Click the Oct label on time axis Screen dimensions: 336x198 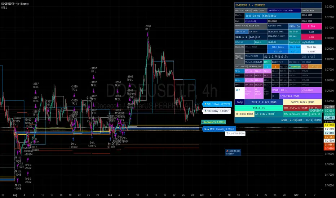click(x=202, y=195)
